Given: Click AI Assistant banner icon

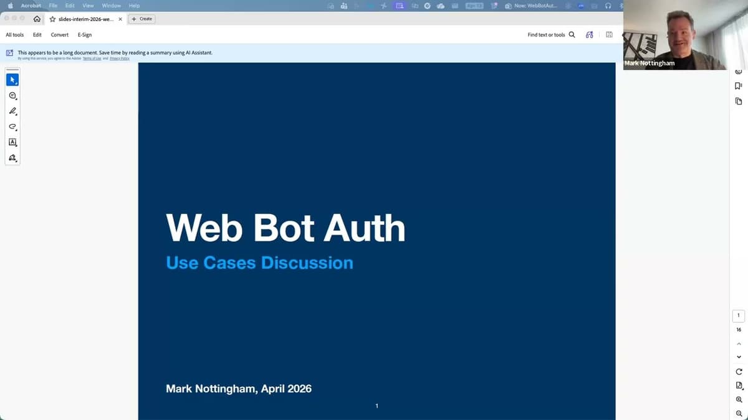Looking at the screenshot, I should click(9, 53).
